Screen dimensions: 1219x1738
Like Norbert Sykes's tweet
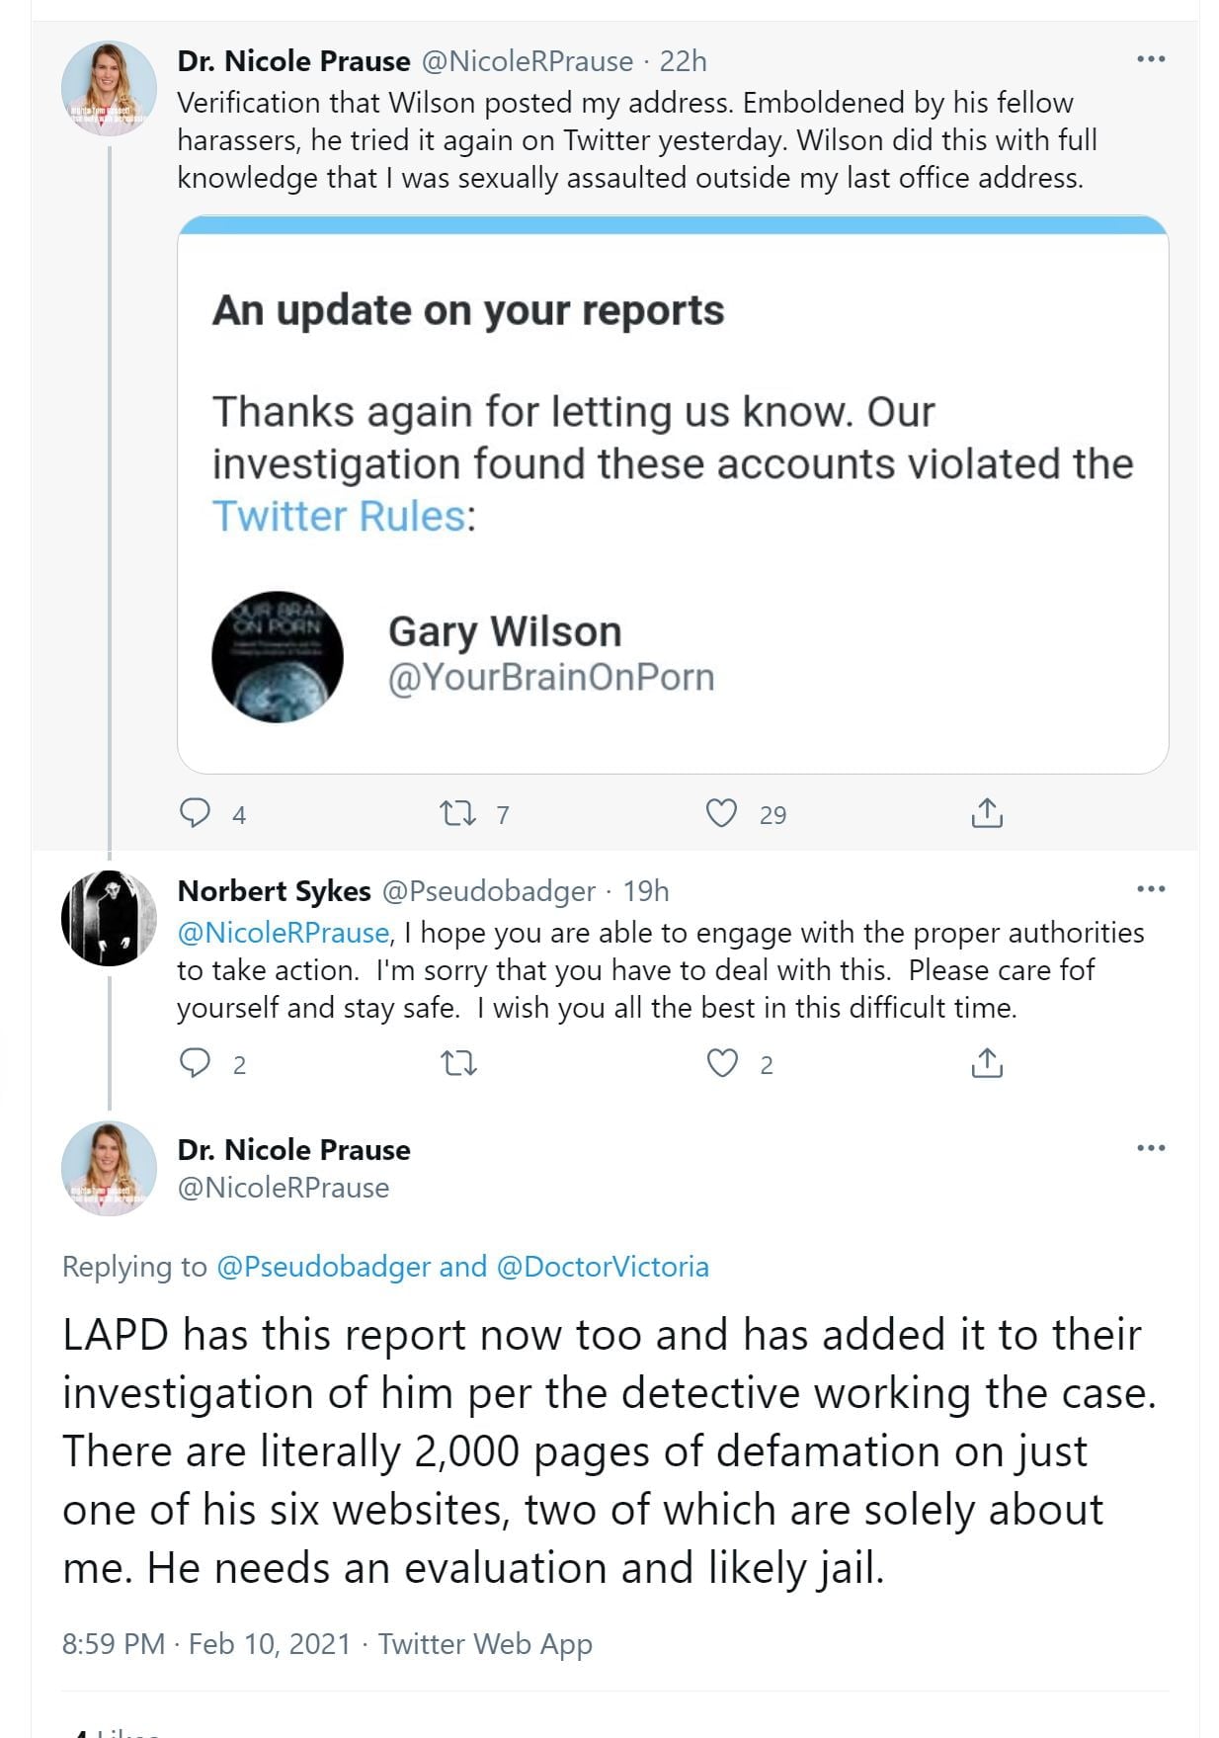coord(722,1063)
